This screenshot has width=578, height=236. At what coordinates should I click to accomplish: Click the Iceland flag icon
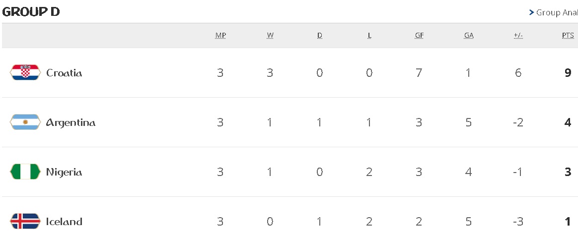[25, 221]
